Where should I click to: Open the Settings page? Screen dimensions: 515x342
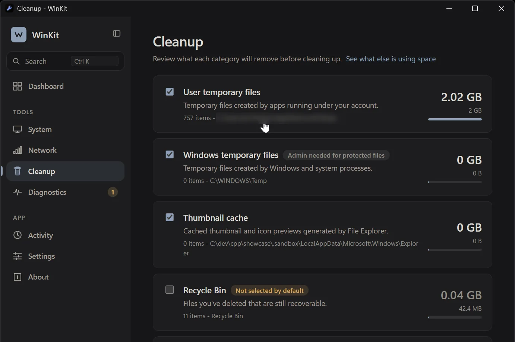pos(65,256)
